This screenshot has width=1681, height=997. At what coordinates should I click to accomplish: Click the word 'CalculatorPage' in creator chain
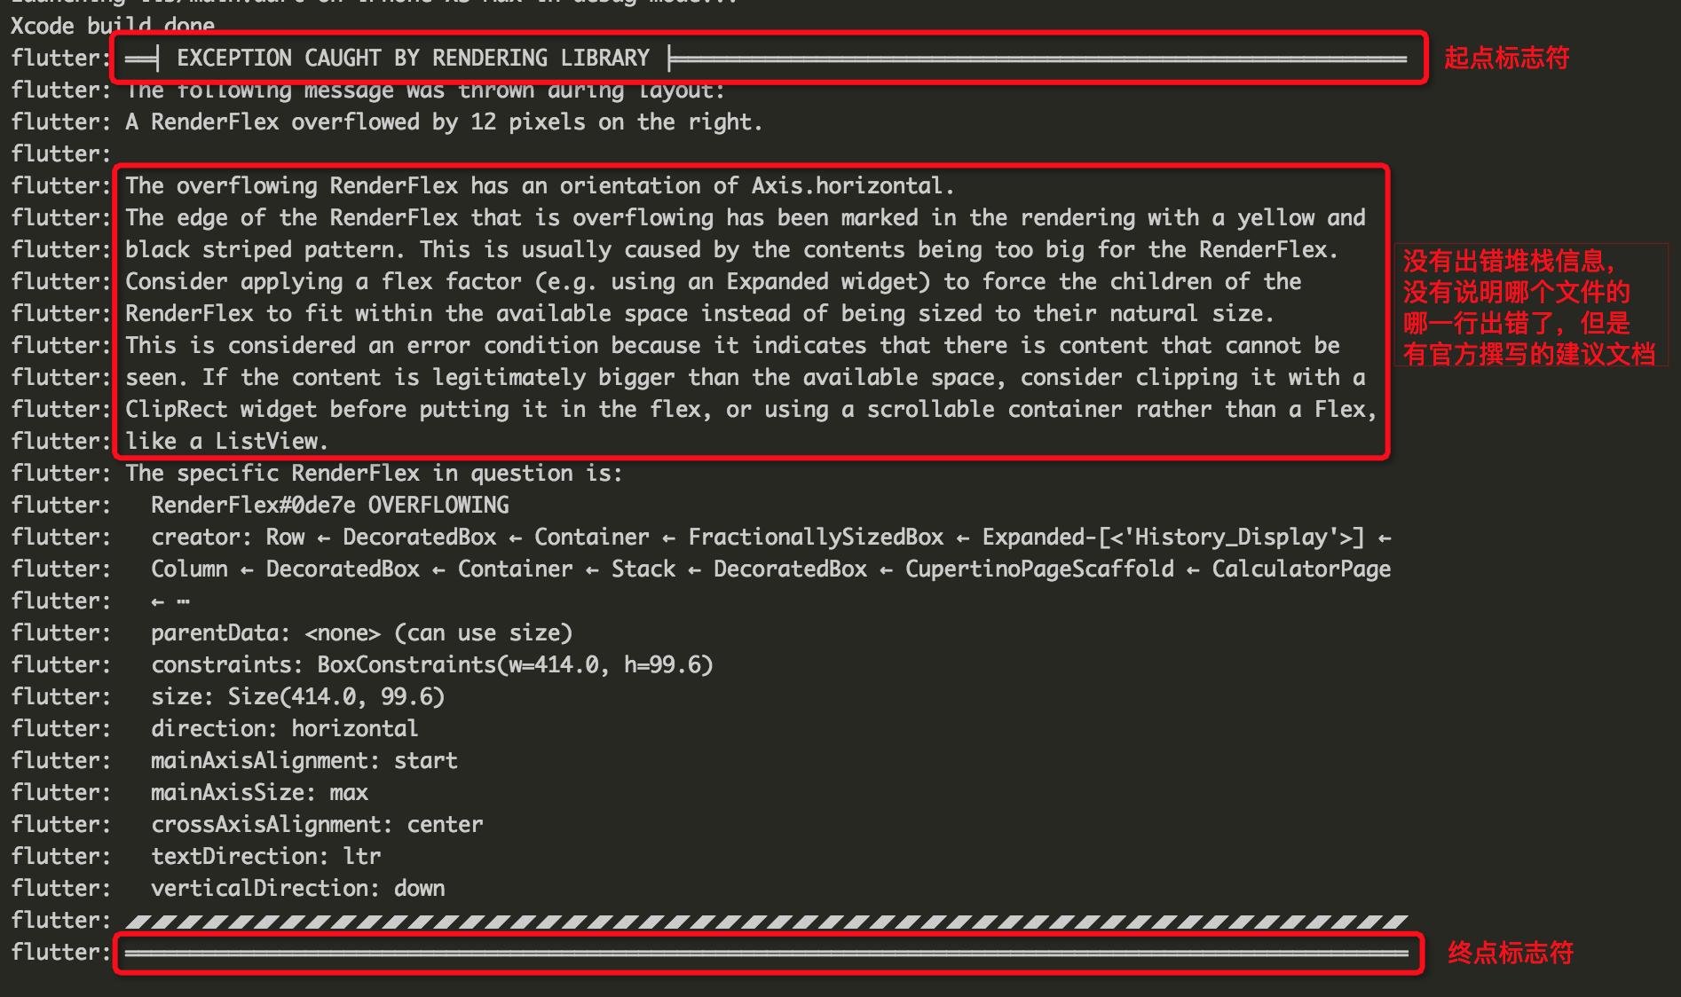[1301, 569]
